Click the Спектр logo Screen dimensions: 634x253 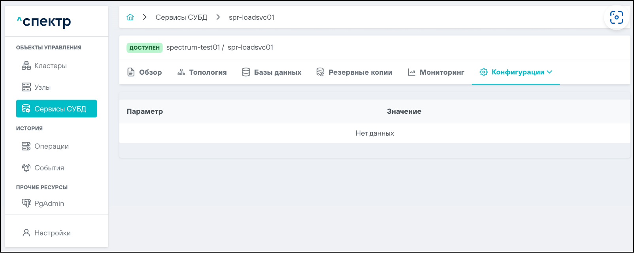[44, 22]
